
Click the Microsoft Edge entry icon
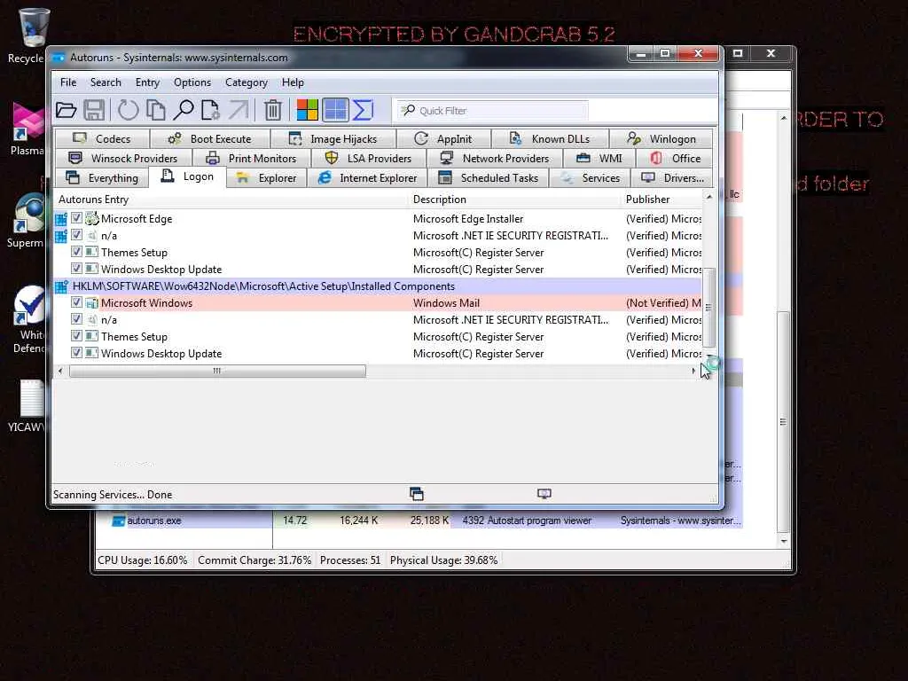point(92,218)
